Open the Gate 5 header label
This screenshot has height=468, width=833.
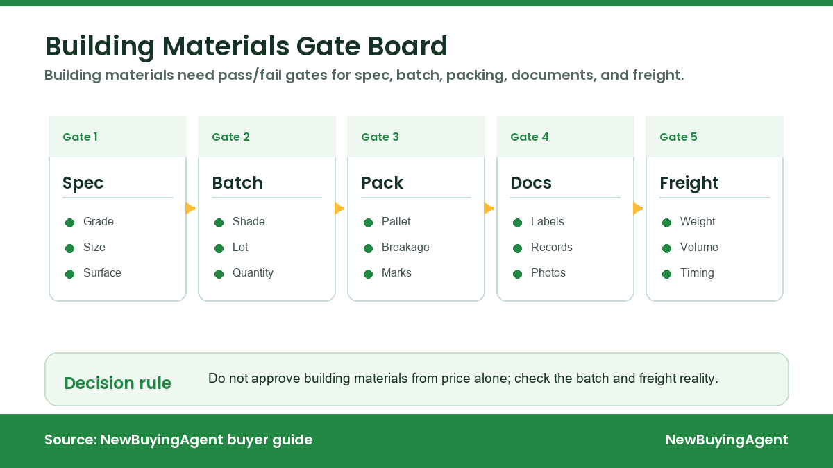click(x=678, y=137)
